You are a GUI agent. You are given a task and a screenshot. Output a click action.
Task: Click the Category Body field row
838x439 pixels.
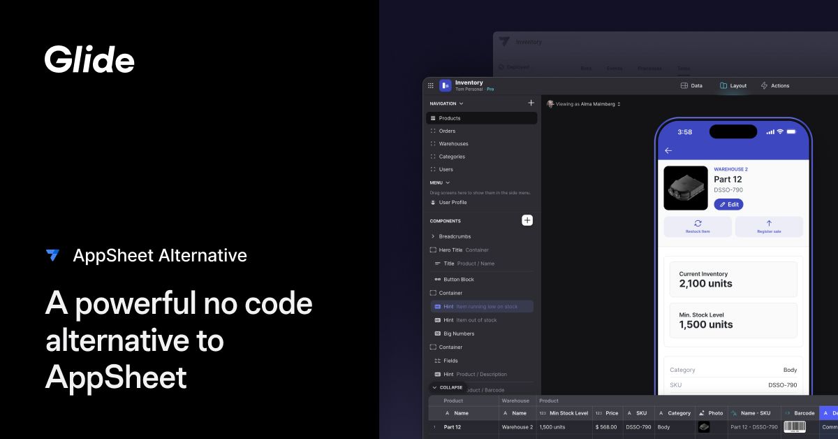pyautogui.click(x=733, y=370)
